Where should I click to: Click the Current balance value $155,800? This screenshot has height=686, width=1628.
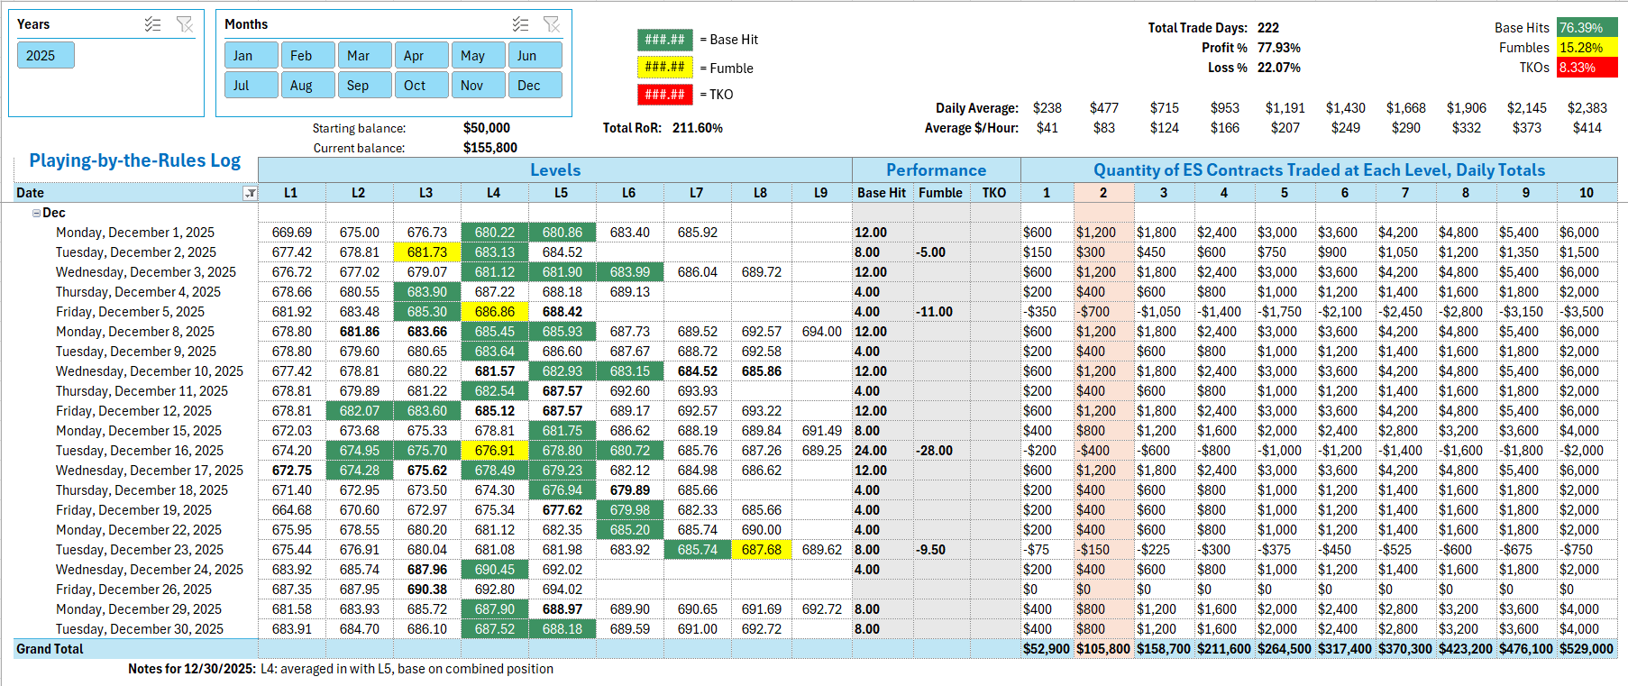489,148
